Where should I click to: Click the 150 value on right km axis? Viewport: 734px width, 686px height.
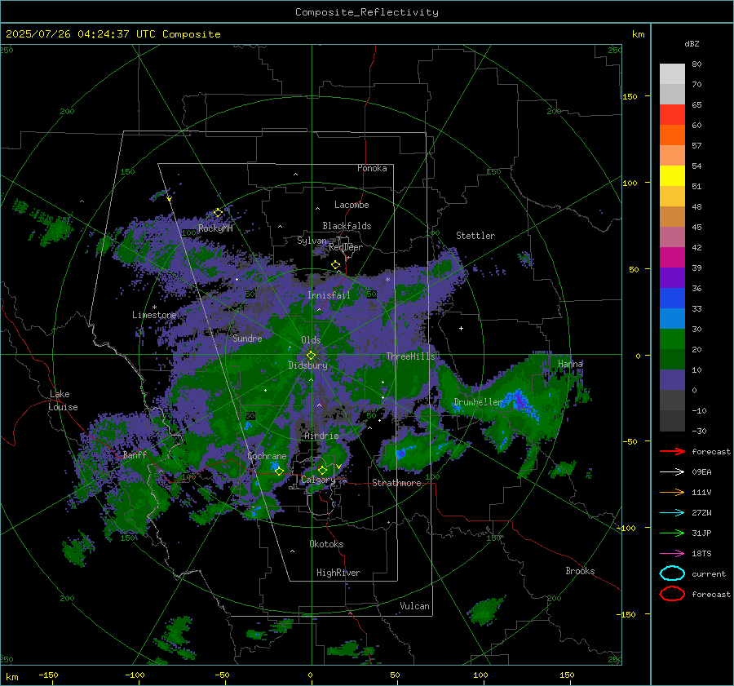tap(630, 96)
